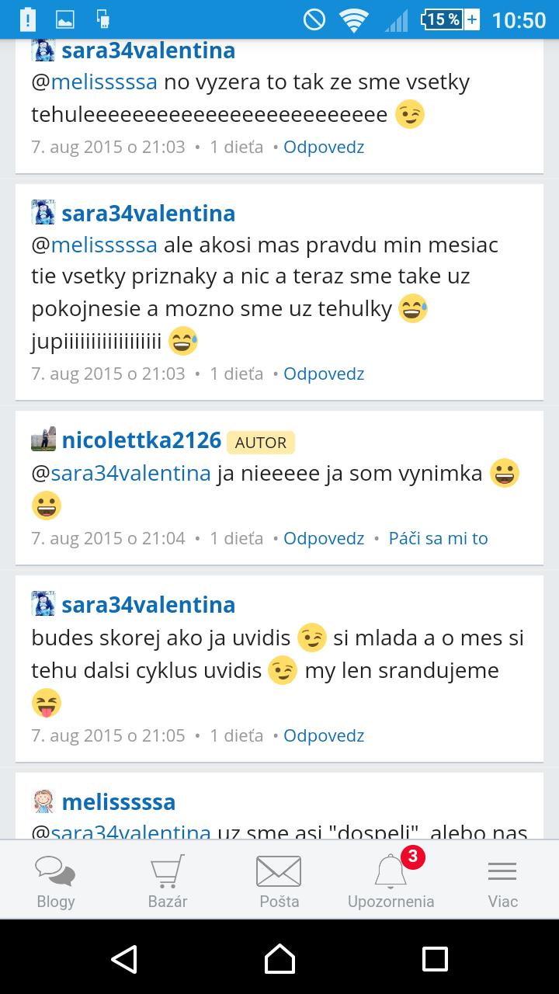Open the Blogy speech bubbles icon
Screen dimensions: 559x994
click(55, 871)
